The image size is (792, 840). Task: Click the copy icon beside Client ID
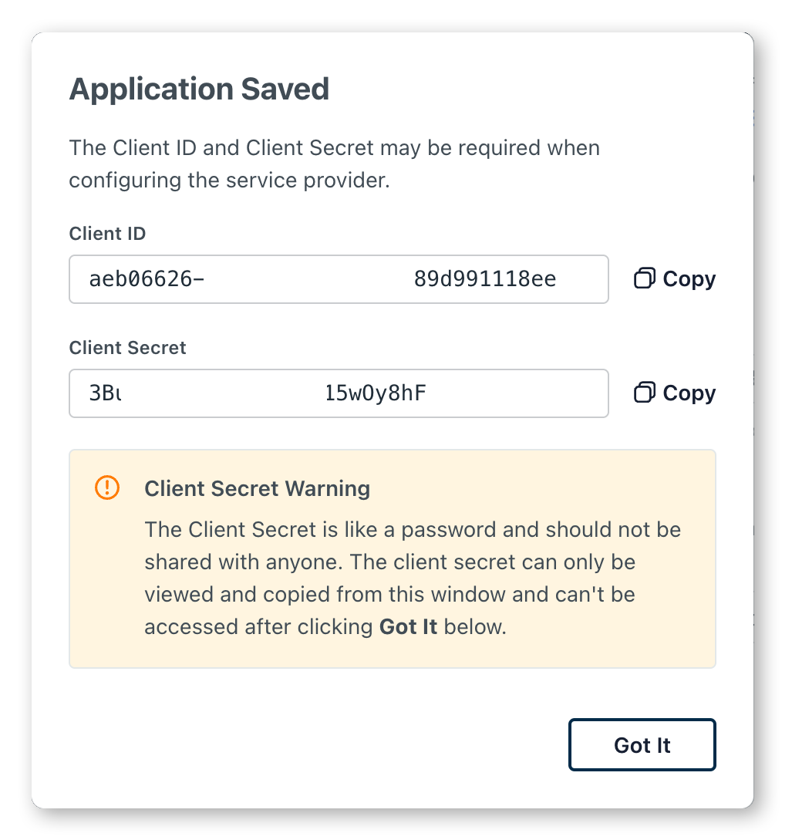(x=644, y=278)
